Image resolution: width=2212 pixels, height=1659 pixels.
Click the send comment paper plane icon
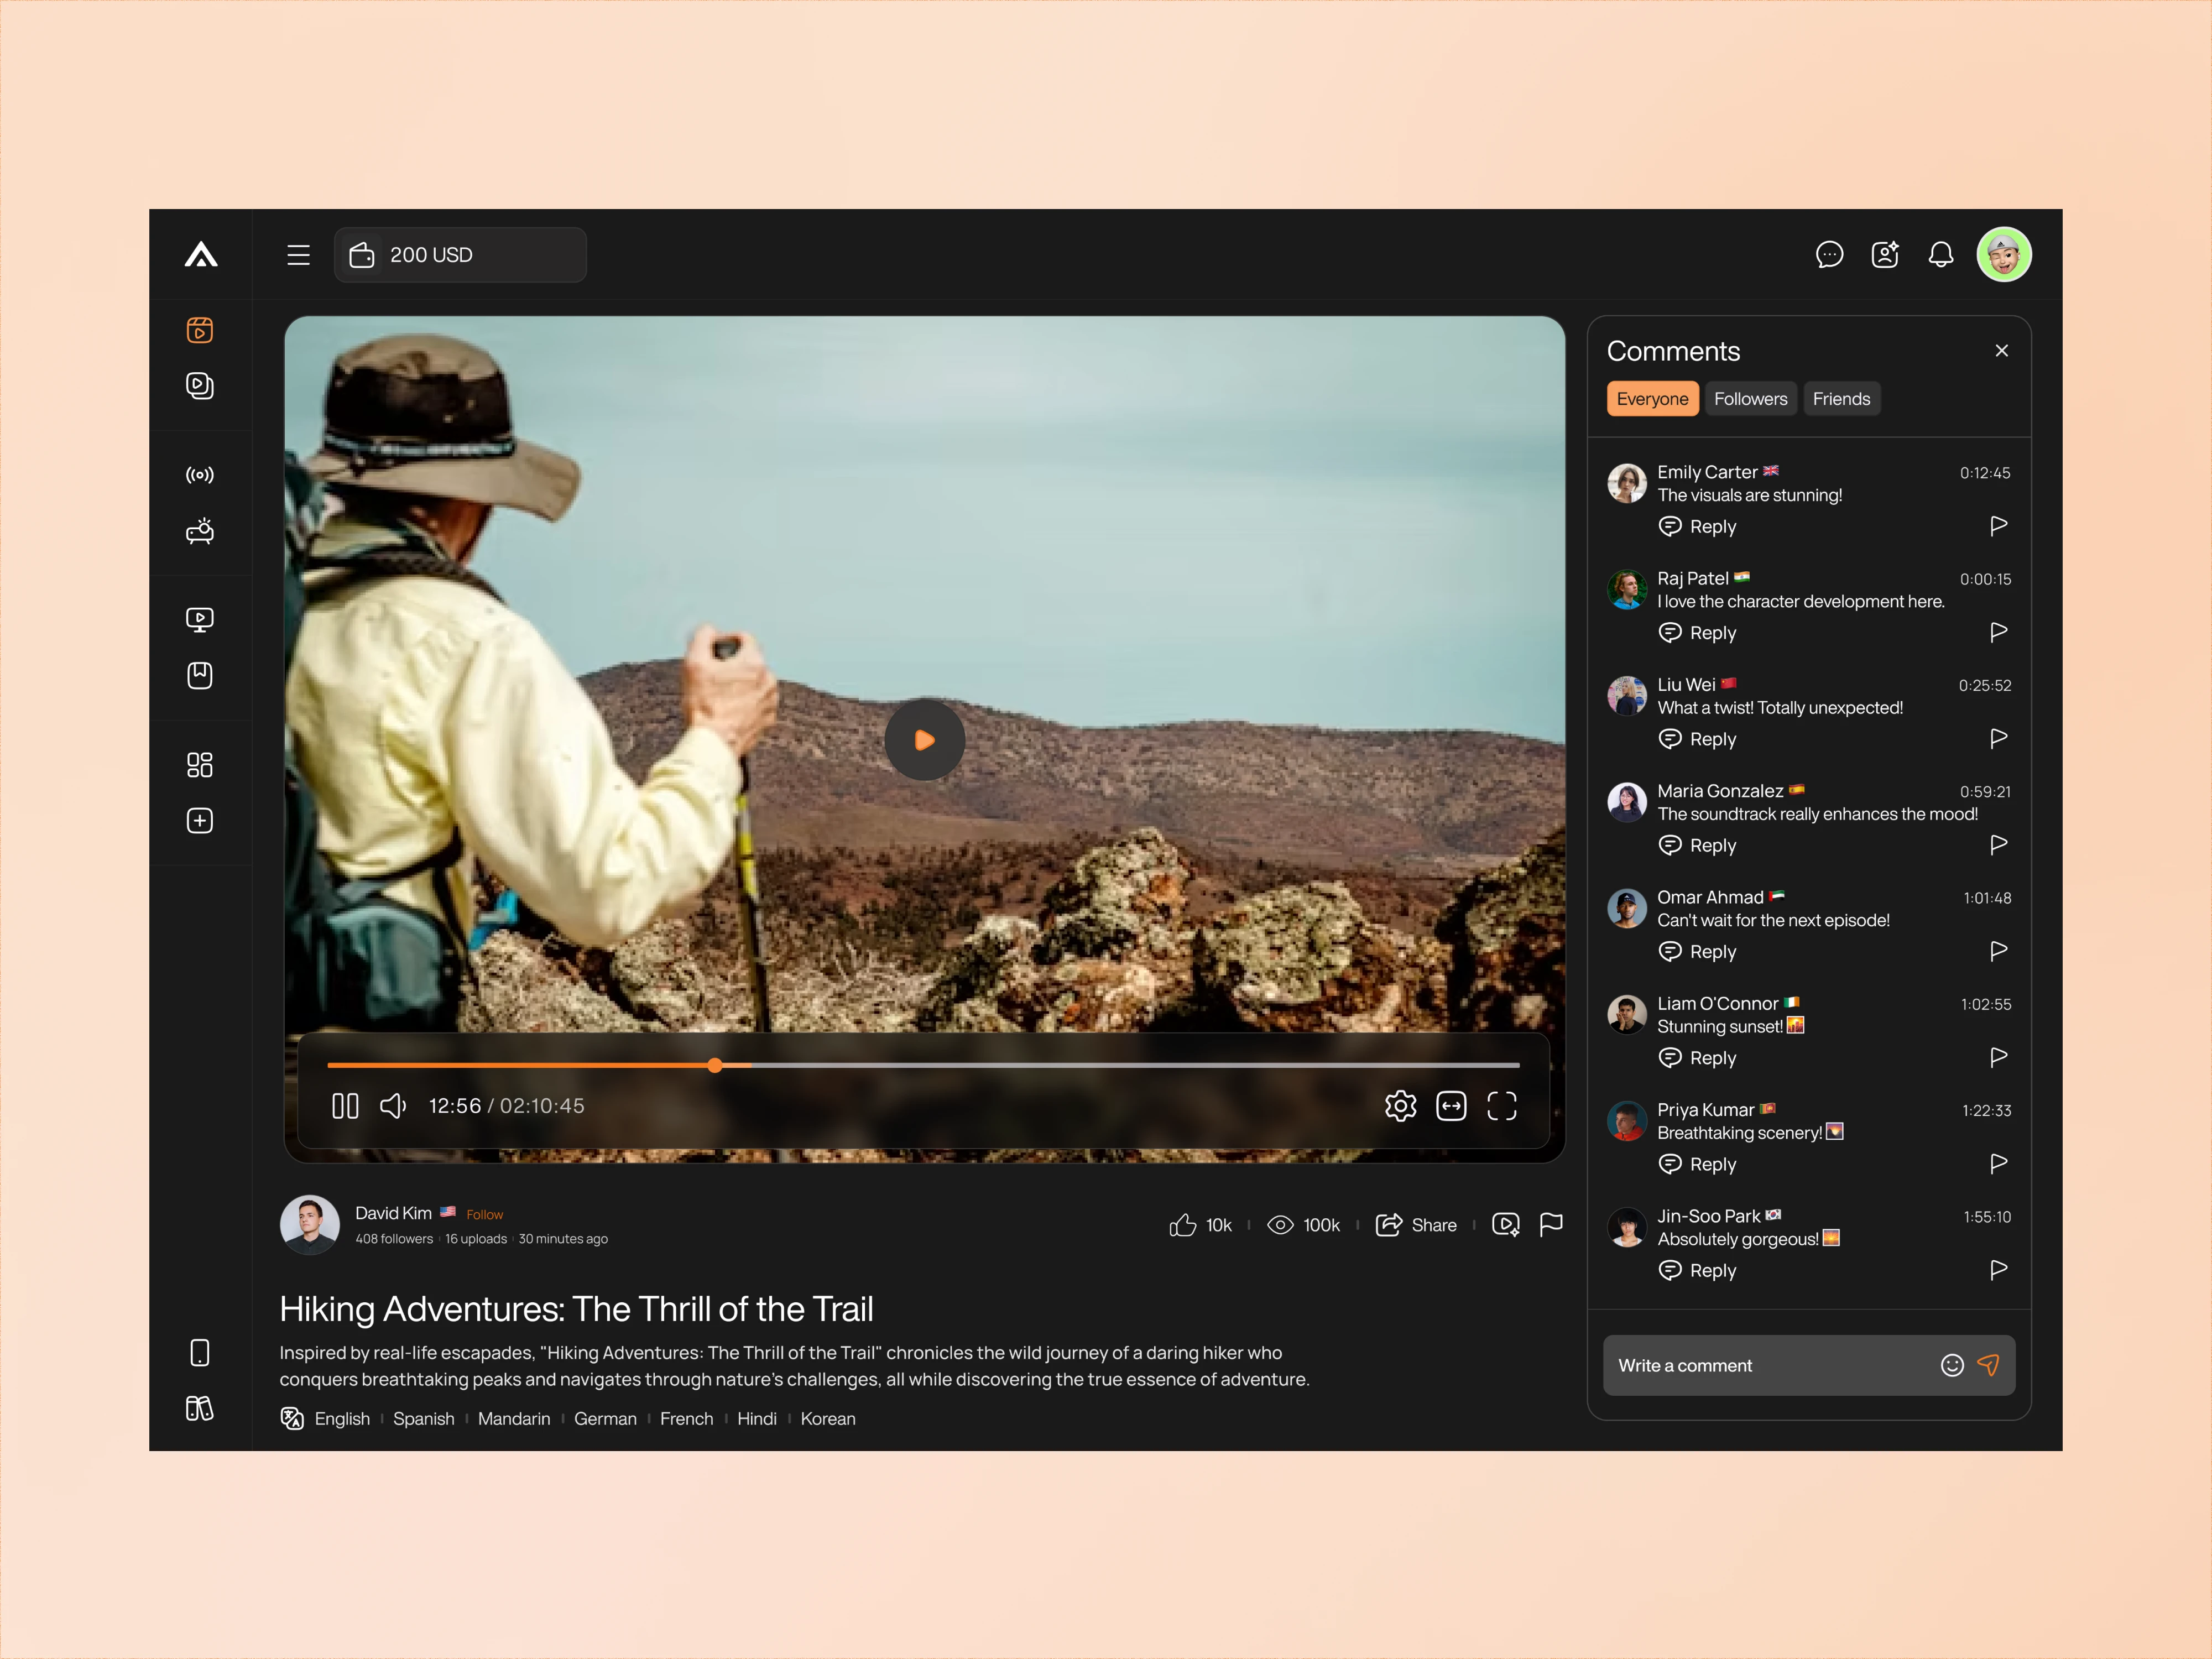pyautogui.click(x=1988, y=1365)
